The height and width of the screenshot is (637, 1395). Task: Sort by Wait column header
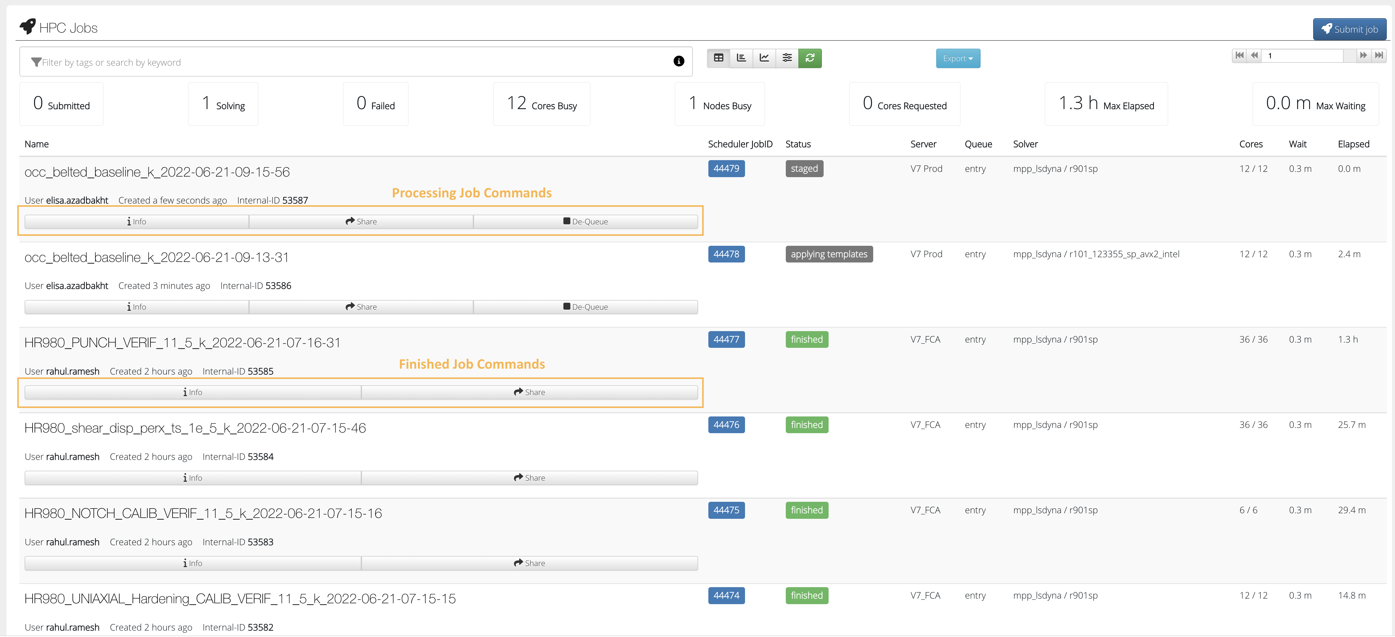tap(1298, 144)
